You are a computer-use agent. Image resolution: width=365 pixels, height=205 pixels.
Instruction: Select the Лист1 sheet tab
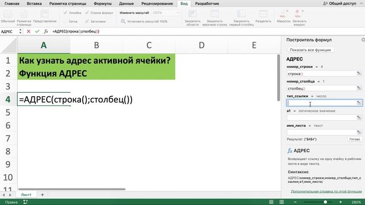pos(26,195)
